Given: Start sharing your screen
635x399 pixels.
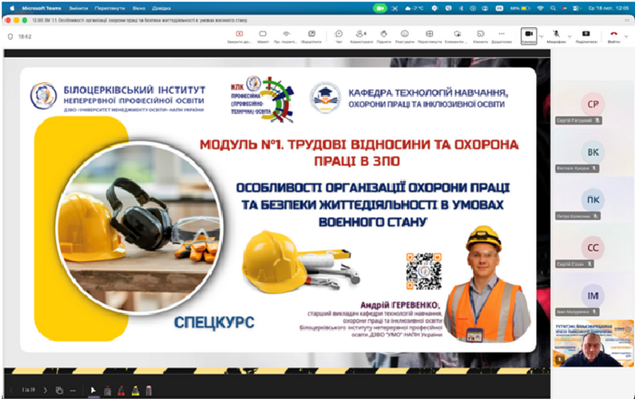Looking at the screenshot, I should 585,35.
